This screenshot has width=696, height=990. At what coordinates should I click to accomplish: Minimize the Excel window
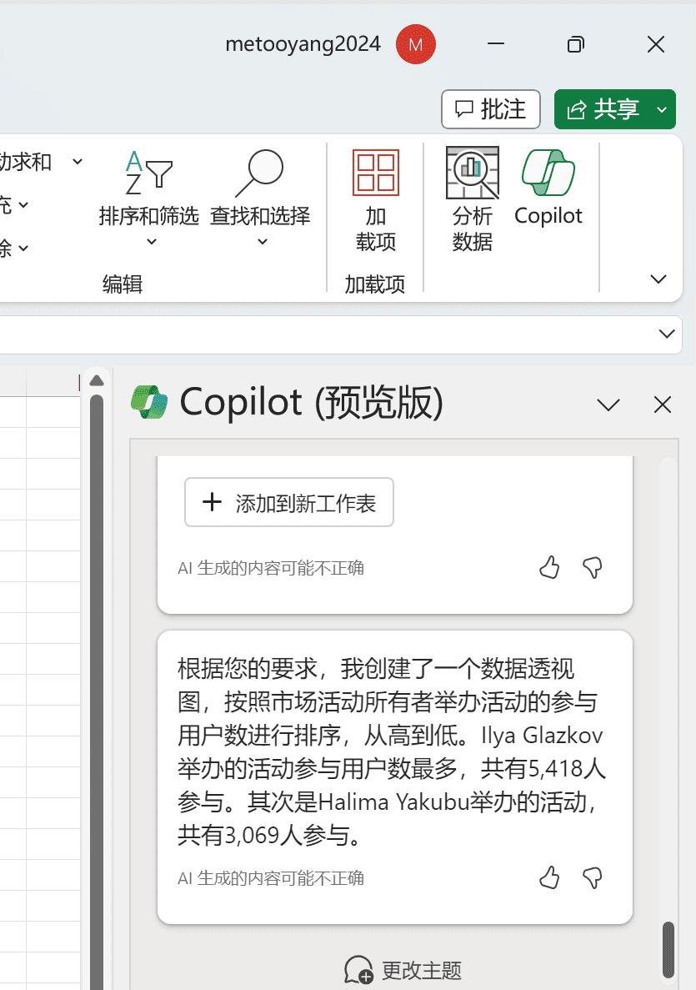tap(496, 44)
